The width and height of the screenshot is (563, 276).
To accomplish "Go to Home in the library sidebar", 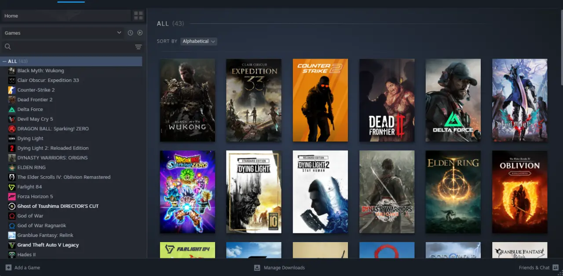I will [x=66, y=16].
